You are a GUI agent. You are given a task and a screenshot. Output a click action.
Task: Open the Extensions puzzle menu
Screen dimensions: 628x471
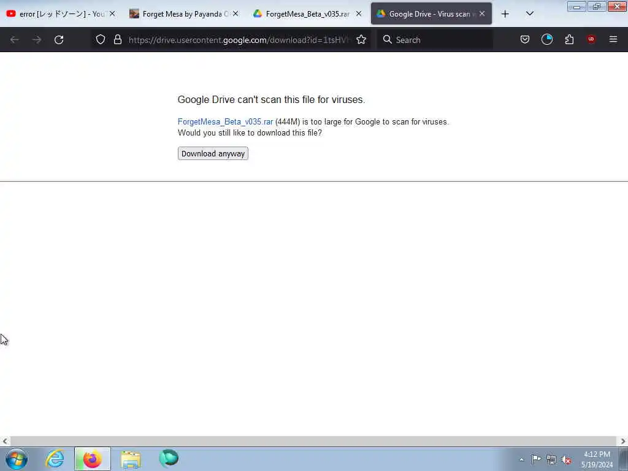click(x=569, y=40)
